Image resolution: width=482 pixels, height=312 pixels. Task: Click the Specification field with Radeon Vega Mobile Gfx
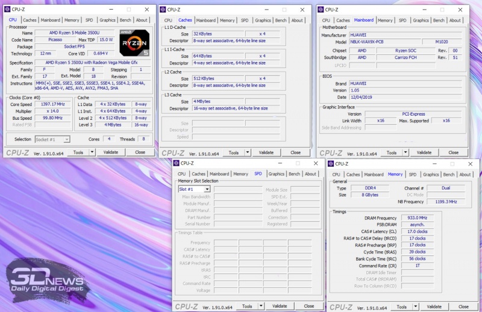click(x=92, y=63)
